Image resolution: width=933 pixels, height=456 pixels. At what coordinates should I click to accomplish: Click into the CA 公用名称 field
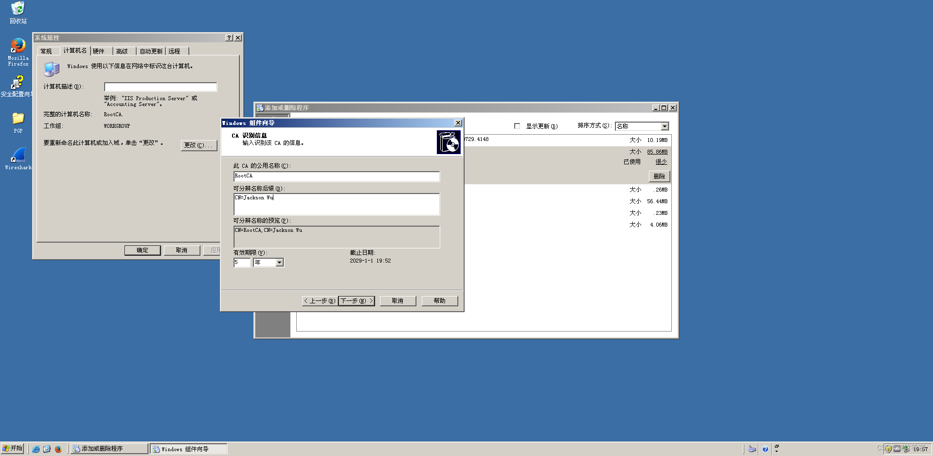tap(337, 176)
